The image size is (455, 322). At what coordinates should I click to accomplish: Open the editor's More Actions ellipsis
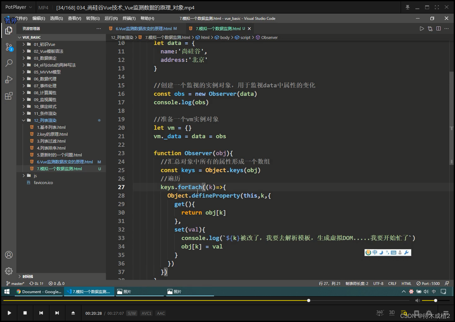[x=447, y=29]
